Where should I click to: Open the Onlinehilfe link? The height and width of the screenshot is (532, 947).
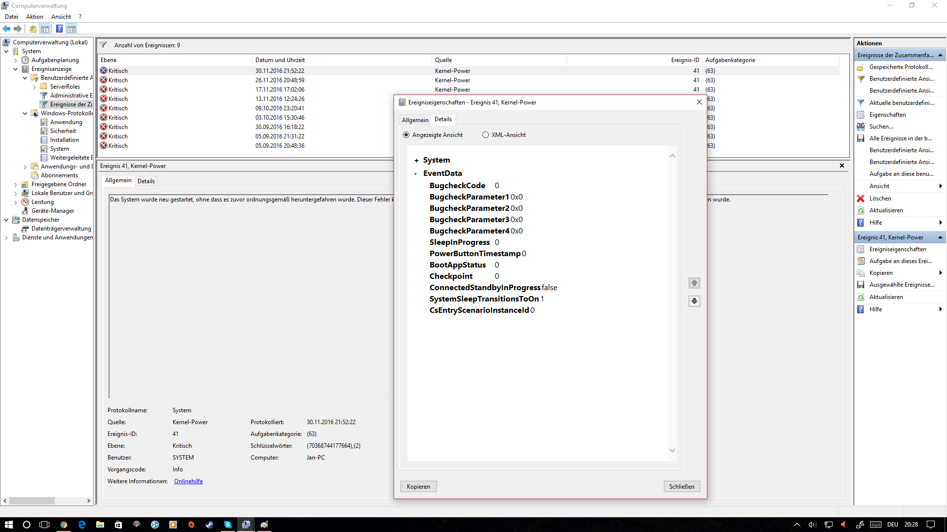188,481
